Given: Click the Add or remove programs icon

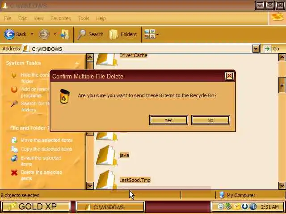Looking at the screenshot, I should (14, 90).
